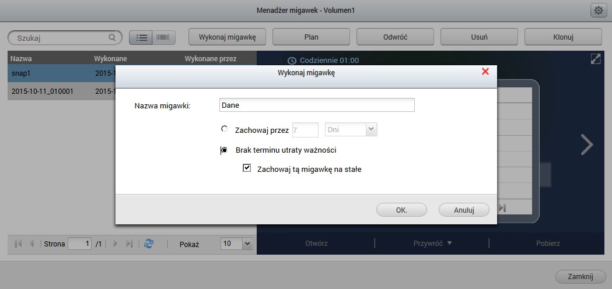The height and width of the screenshot is (289, 612).
Task: Select the Zachowaj przez radio option
Action: 225,129
